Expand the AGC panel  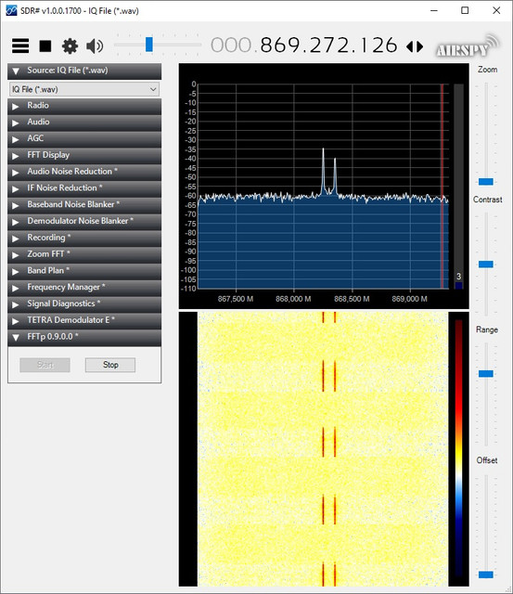[x=84, y=138]
